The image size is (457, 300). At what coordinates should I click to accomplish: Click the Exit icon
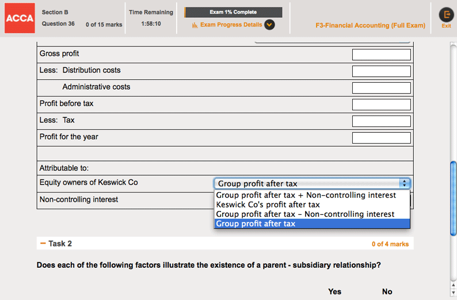(x=446, y=16)
